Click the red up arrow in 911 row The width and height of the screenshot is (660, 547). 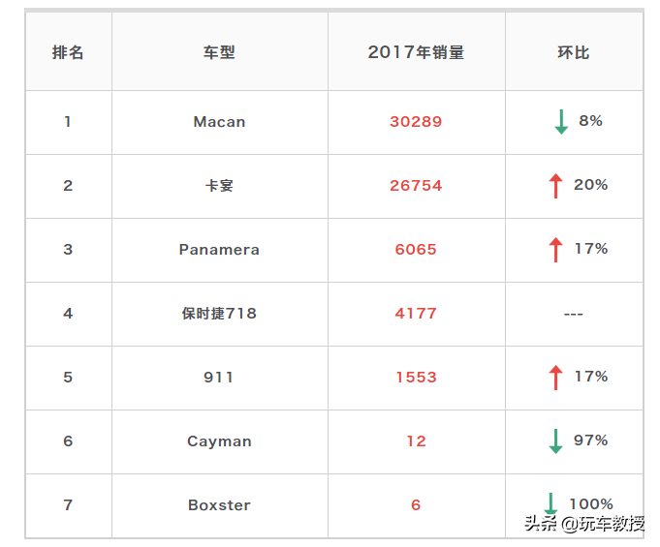(x=555, y=378)
